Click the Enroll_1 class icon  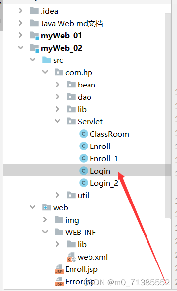(84, 158)
